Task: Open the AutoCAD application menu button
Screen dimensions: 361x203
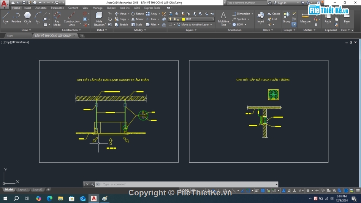Action: coord(4,4)
